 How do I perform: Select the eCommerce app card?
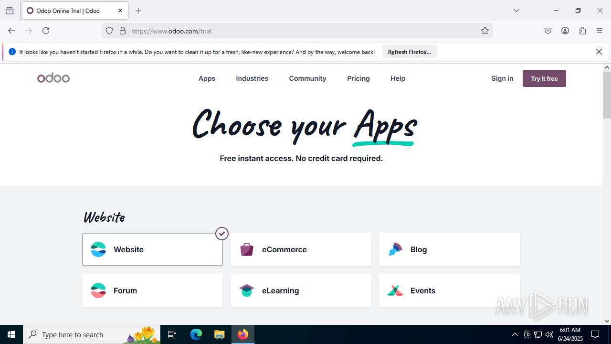[301, 249]
